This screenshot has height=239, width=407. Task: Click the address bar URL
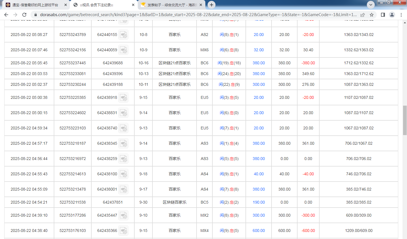coord(170,14)
